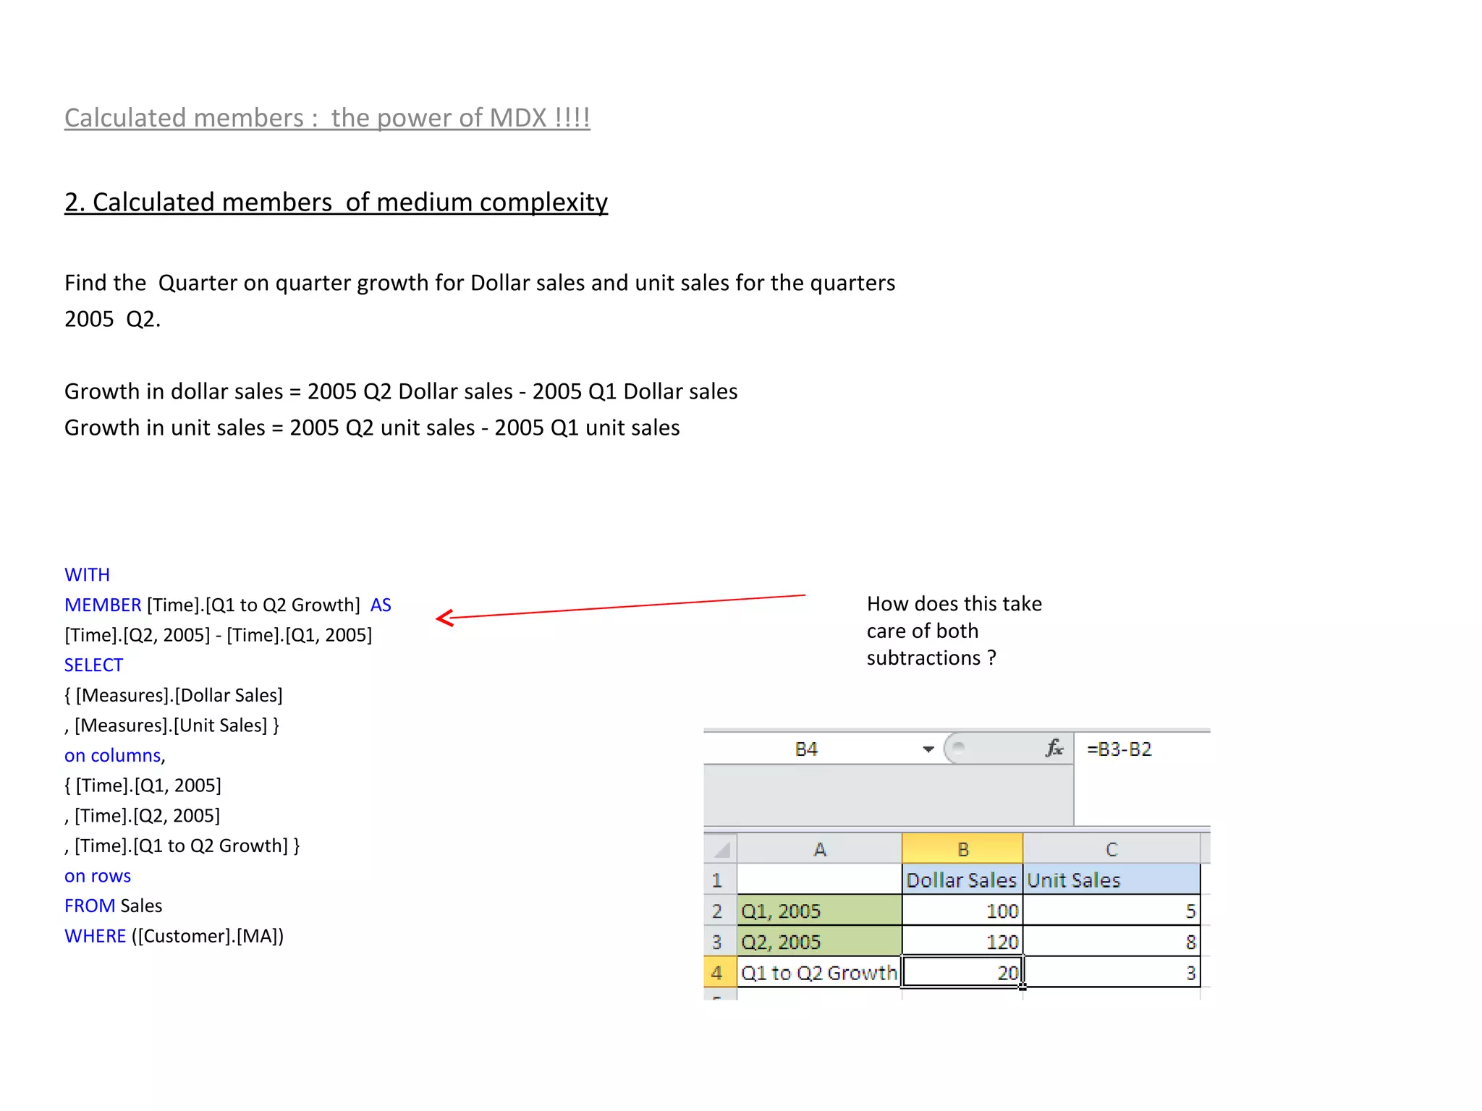
Task: Click the cell with value 100
Action: 962,911
